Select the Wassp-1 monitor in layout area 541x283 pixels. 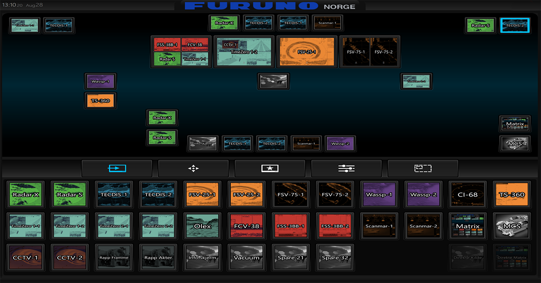tap(101, 81)
